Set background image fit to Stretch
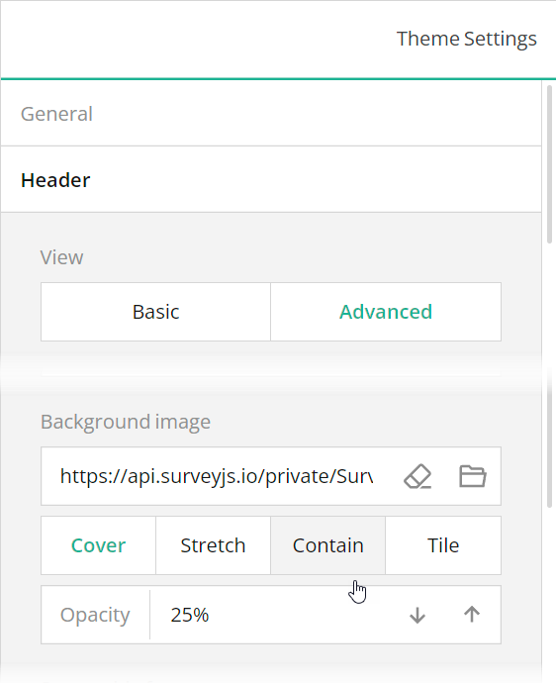This screenshot has width=556, height=683. [x=214, y=545]
